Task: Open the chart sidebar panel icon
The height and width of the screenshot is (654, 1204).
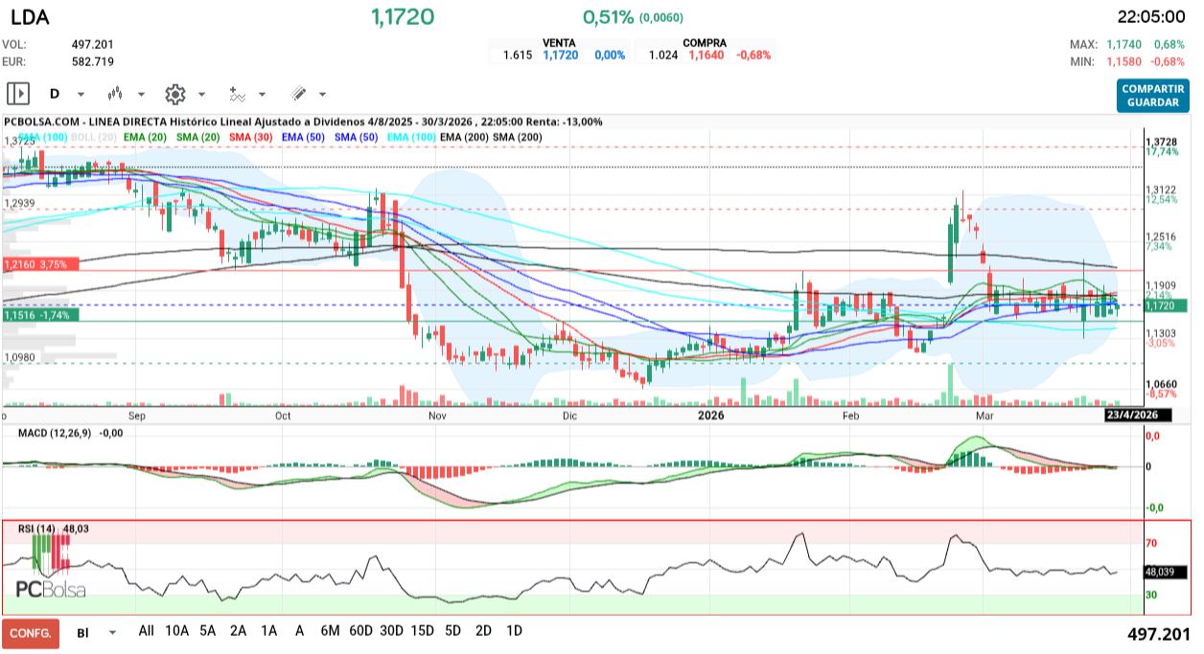Action: click(17, 93)
